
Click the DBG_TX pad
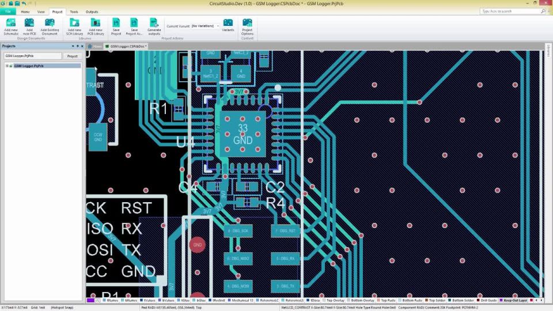[285, 286]
